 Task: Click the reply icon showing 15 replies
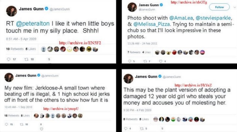[x=8, y=124]
